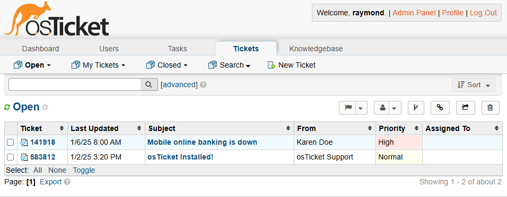The height and width of the screenshot is (197, 507).
Task: Open the Admin Panel link
Action: (414, 13)
